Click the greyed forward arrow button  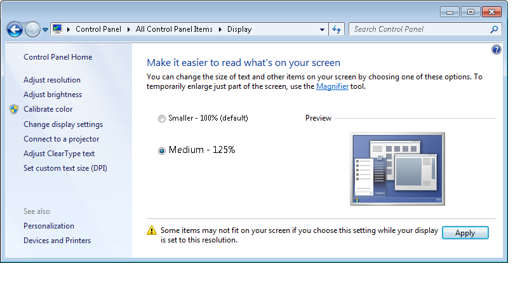coord(32,29)
